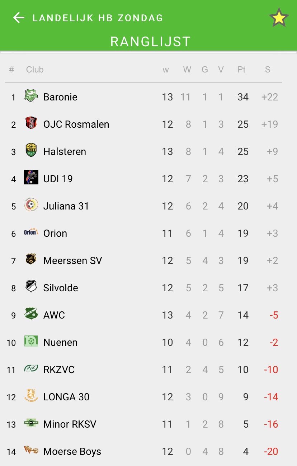Open the RKZVC team name

click(x=59, y=370)
